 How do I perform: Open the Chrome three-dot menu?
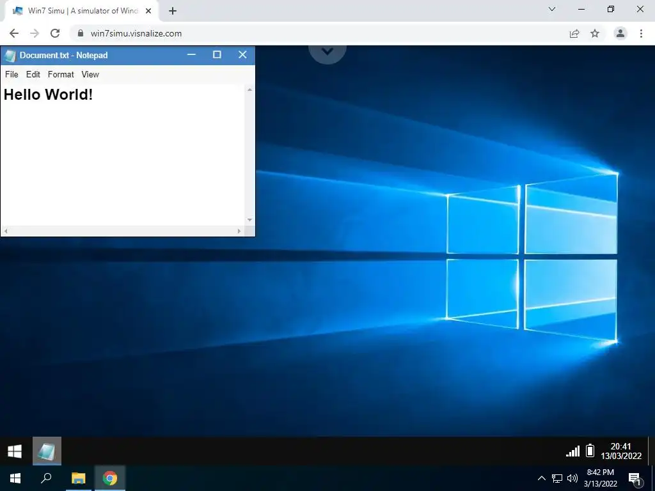(641, 33)
